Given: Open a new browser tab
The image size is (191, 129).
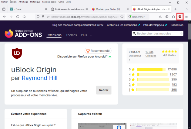Looking at the screenshot, I should (x=175, y=9).
